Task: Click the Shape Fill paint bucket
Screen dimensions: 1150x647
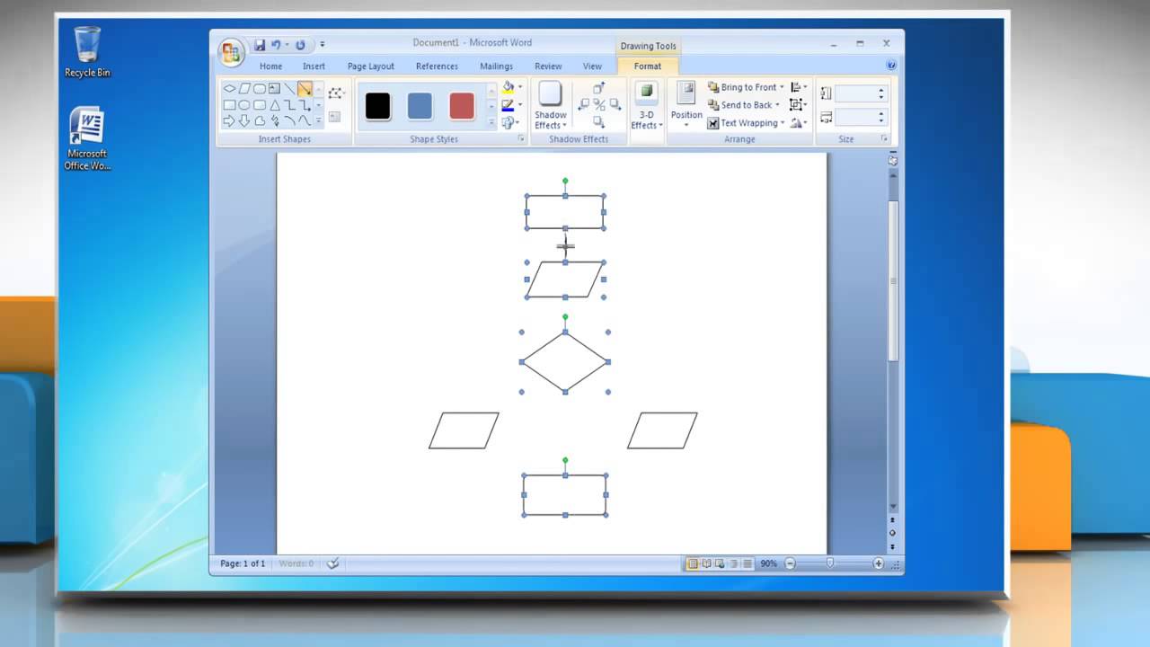Action: click(509, 87)
